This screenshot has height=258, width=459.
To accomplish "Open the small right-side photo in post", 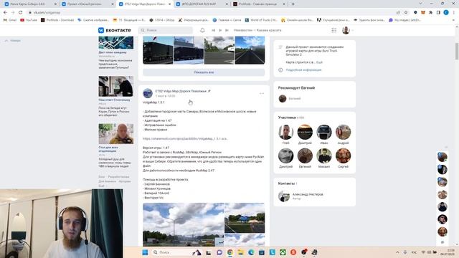I will pyautogui.click(x=245, y=218).
